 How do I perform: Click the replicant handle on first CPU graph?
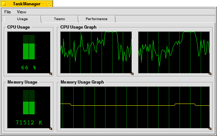point(132,74)
